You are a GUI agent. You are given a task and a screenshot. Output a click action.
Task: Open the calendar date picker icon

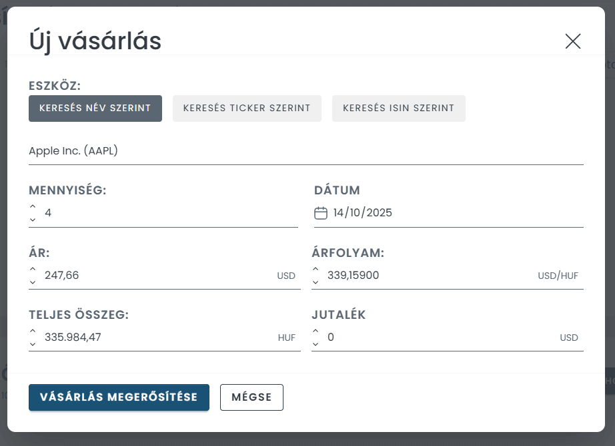click(321, 213)
